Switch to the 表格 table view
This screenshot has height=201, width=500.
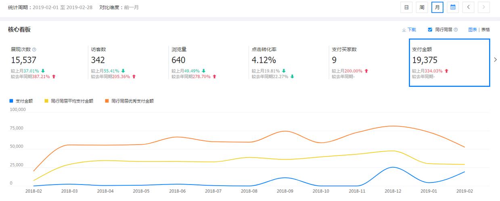pos(485,30)
